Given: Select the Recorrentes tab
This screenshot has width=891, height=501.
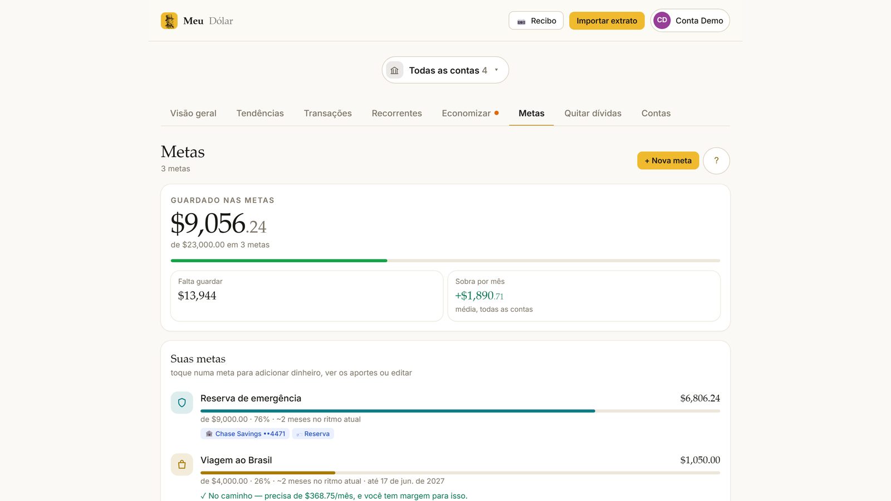Looking at the screenshot, I should point(396,113).
